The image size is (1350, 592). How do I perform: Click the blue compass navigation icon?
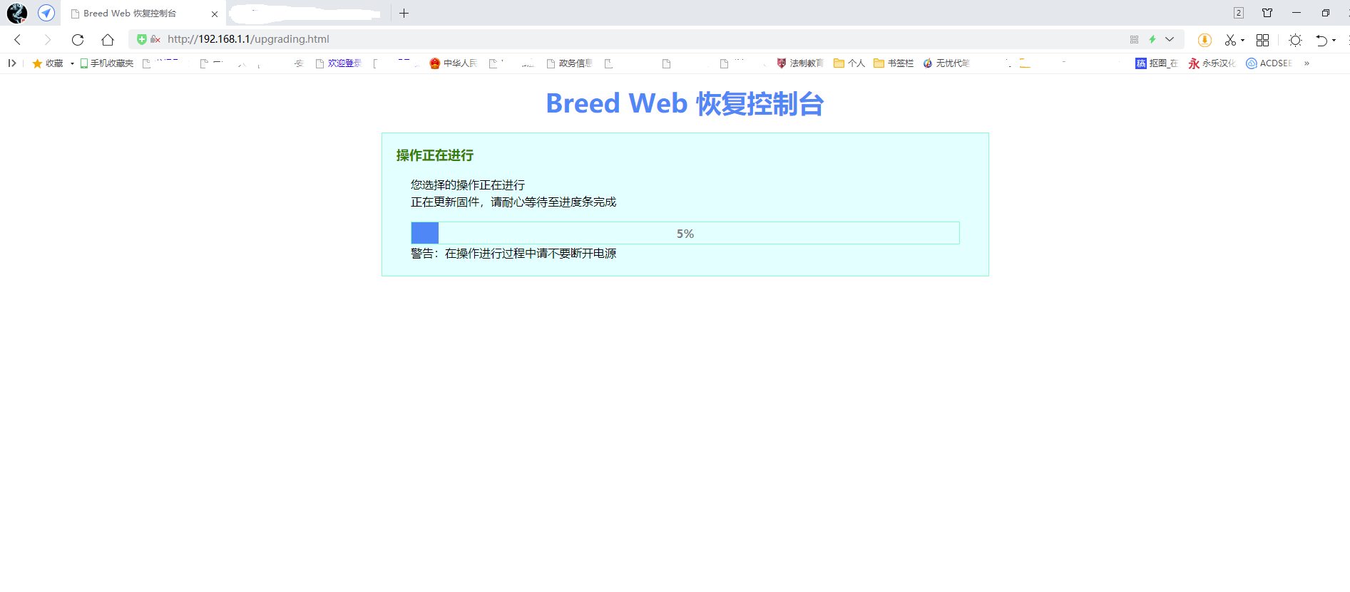(46, 13)
